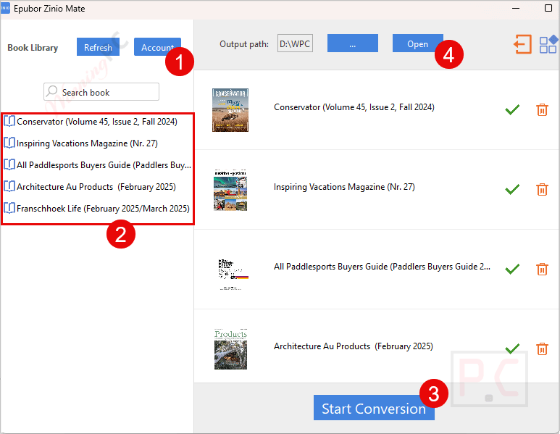
Task: Click book icon beside Inspiring Vacations entry
Action: (x=9, y=143)
